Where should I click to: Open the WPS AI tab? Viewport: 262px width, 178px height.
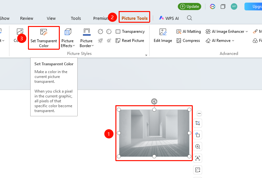pos(169,18)
